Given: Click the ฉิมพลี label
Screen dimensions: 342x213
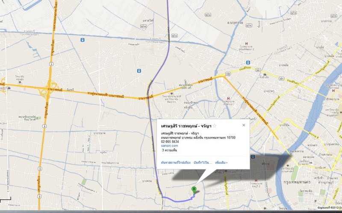Looking at the screenshot, I should (70, 90).
